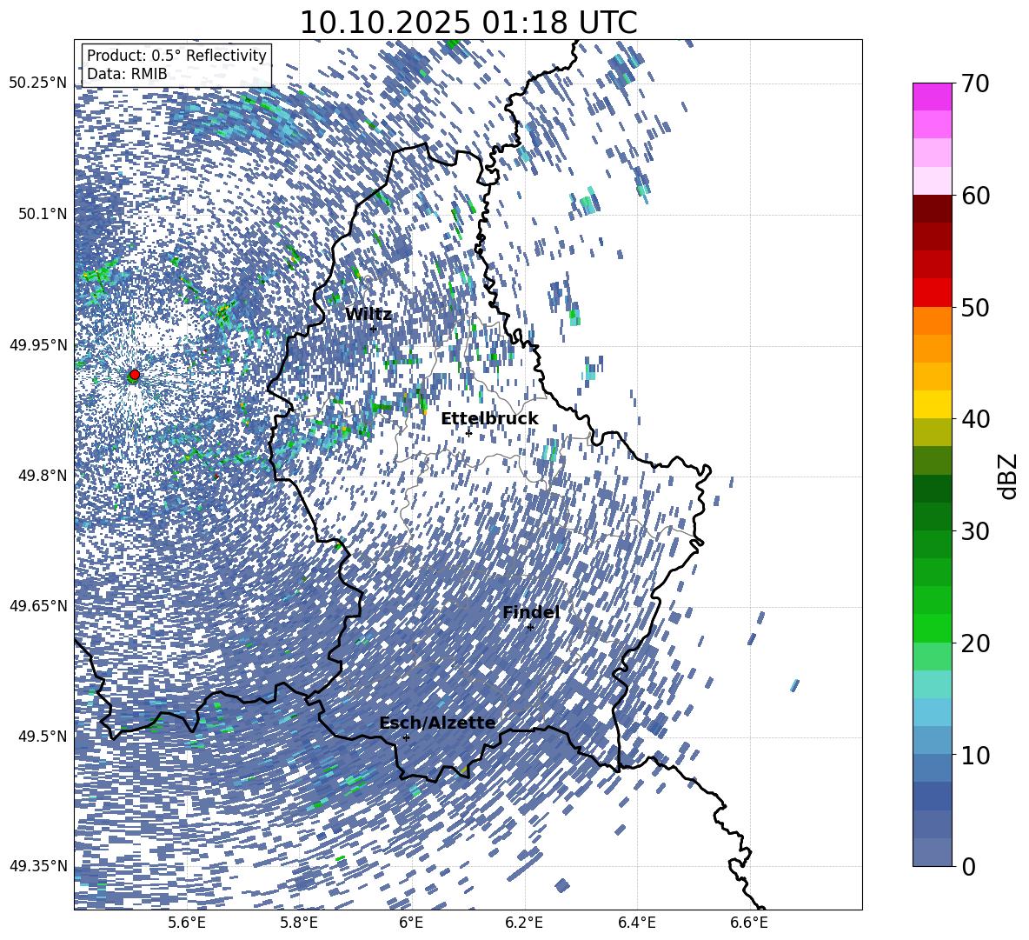Click the 30 colorbar tick label
Screen dimensions: 1029x940
click(x=976, y=531)
